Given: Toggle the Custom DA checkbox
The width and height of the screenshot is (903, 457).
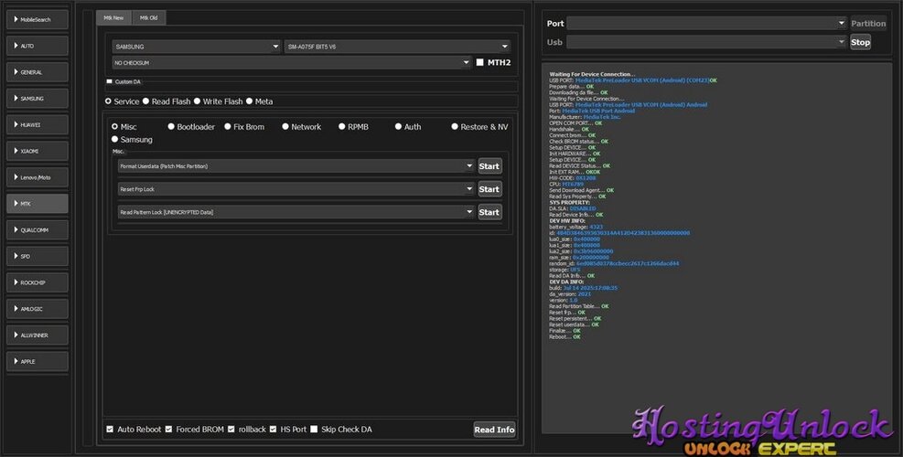Looking at the screenshot, I should [110, 81].
